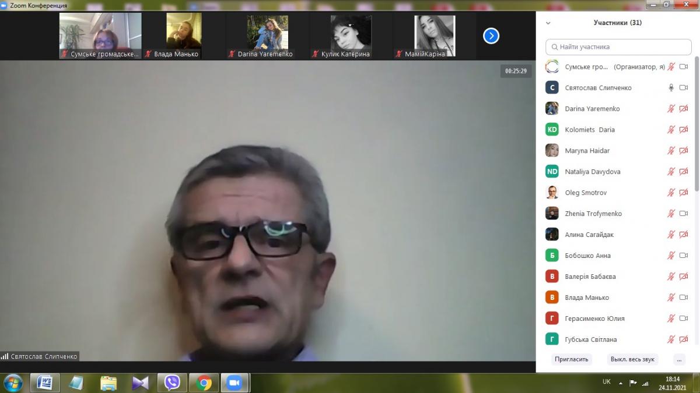Select МамійКаріна video thumbnail
Screen dimensions: 700x393
click(x=435, y=36)
